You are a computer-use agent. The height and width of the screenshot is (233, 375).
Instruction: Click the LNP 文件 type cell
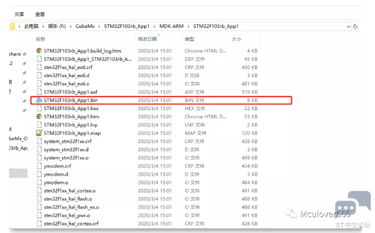(x=195, y=125)
